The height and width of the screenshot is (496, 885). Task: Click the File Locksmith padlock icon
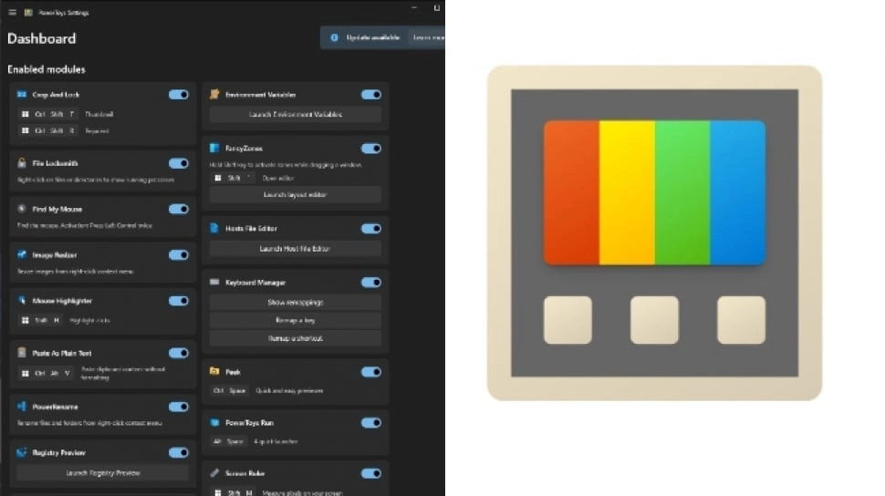coord(22,163)
